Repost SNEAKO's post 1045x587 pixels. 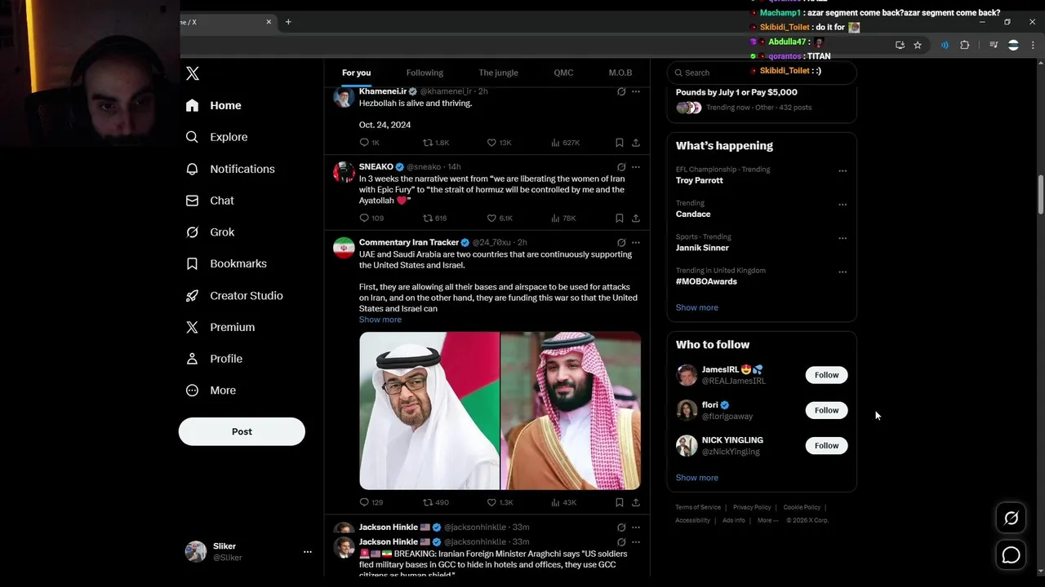click(428, 218)
